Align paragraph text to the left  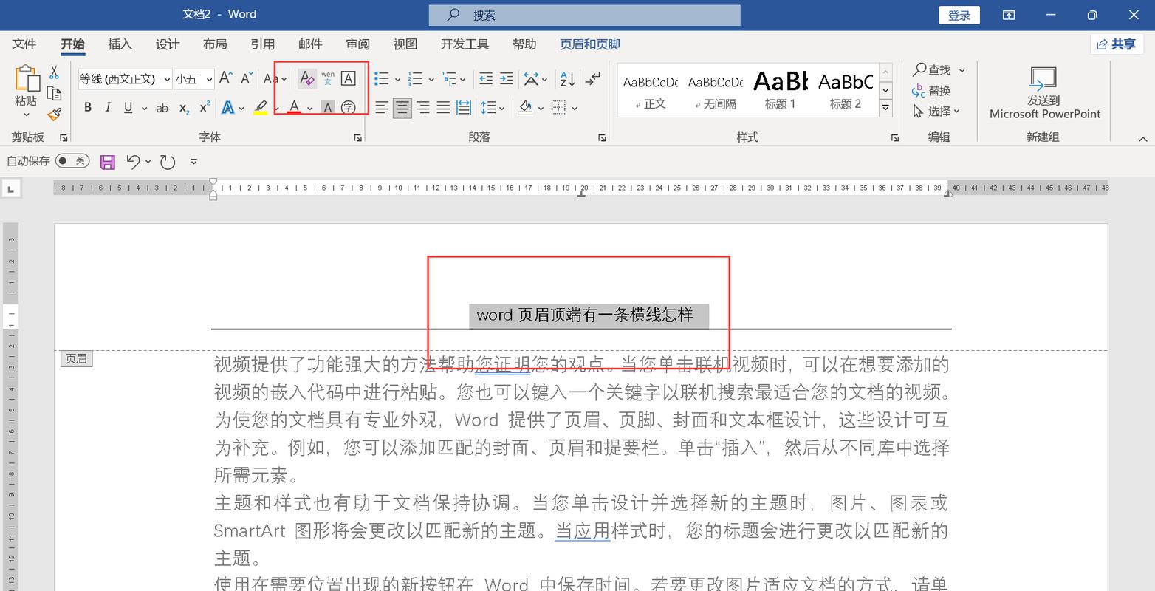pos(382,108)
